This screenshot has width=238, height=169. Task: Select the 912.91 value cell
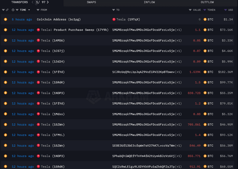pyautogui.click(x=195, y=167)
